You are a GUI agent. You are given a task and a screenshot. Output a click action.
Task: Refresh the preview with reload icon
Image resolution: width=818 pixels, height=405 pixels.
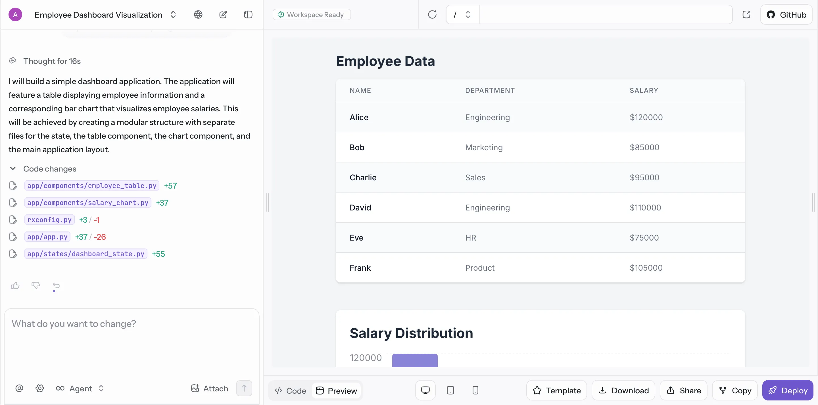click(432, 14)
